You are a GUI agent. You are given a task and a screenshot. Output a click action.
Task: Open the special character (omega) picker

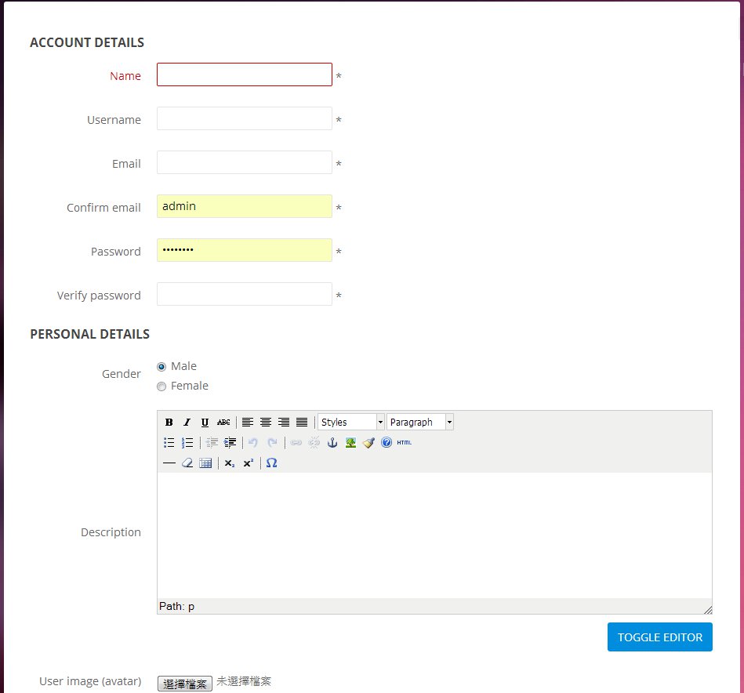pos(271,463)
